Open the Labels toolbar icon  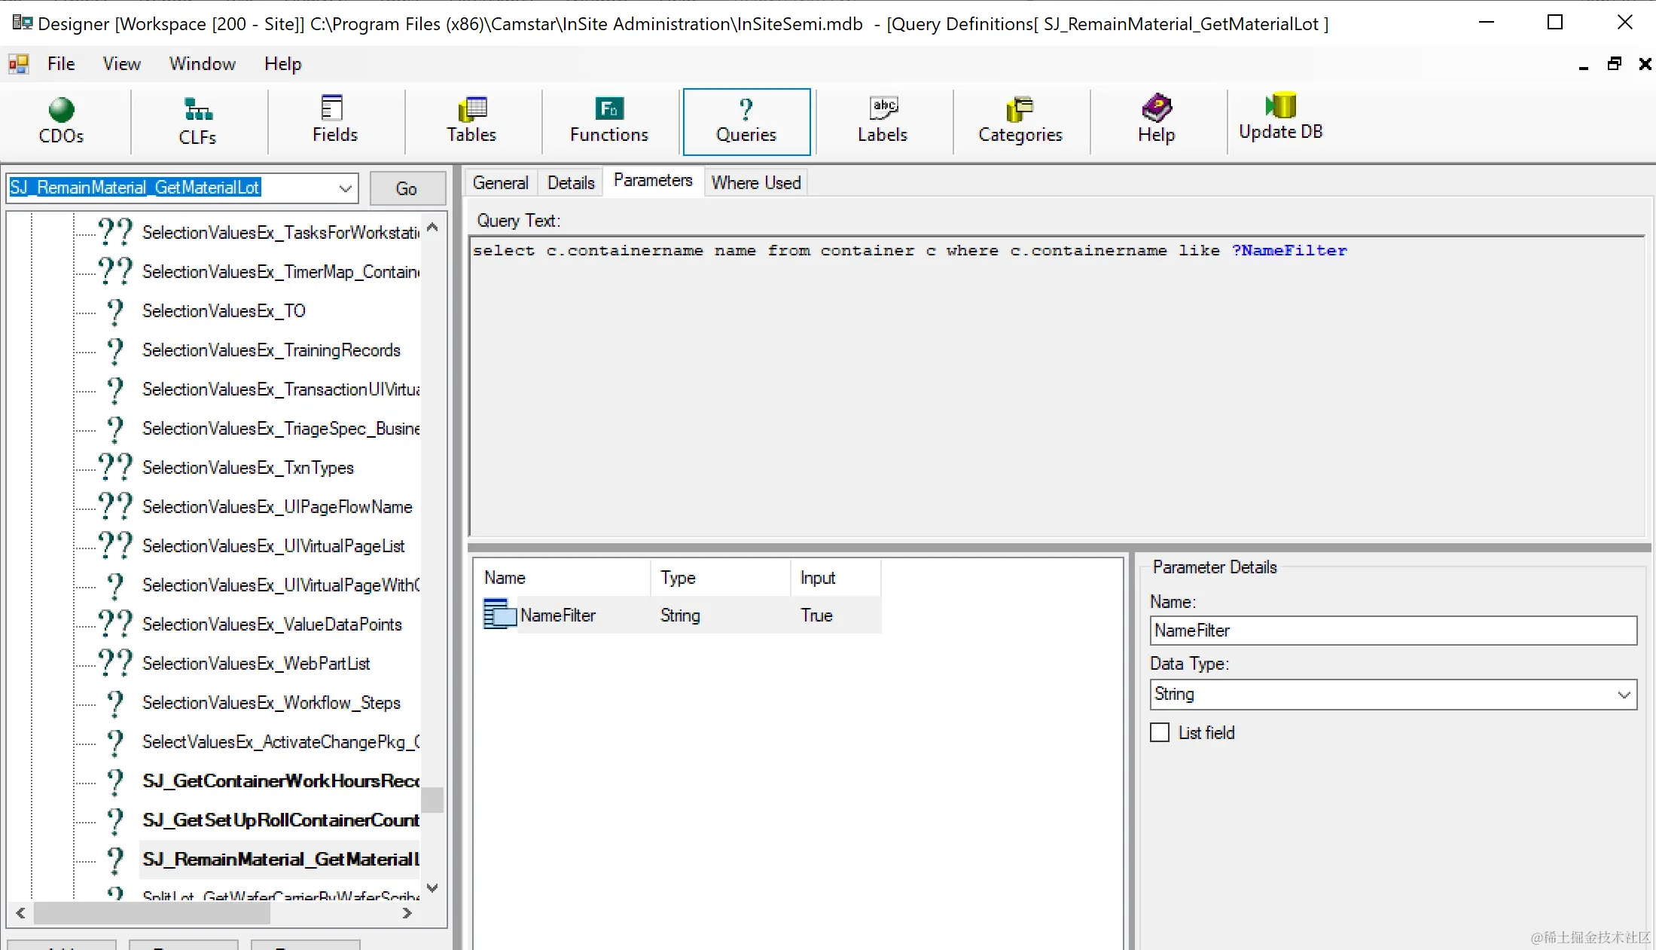(x=883, y=121)
